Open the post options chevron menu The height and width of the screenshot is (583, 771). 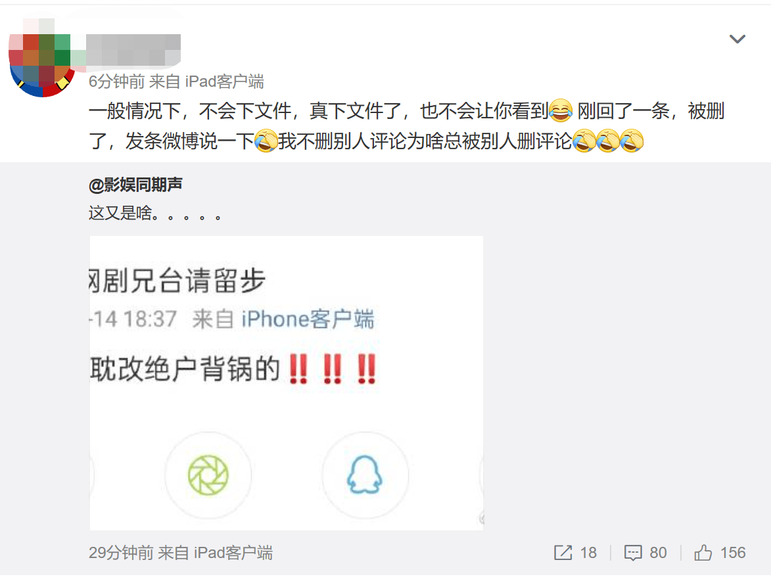click(737, 39)
